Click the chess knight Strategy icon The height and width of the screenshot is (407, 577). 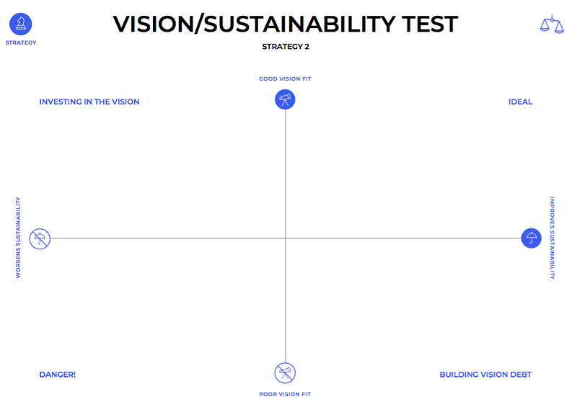[21, 24]
